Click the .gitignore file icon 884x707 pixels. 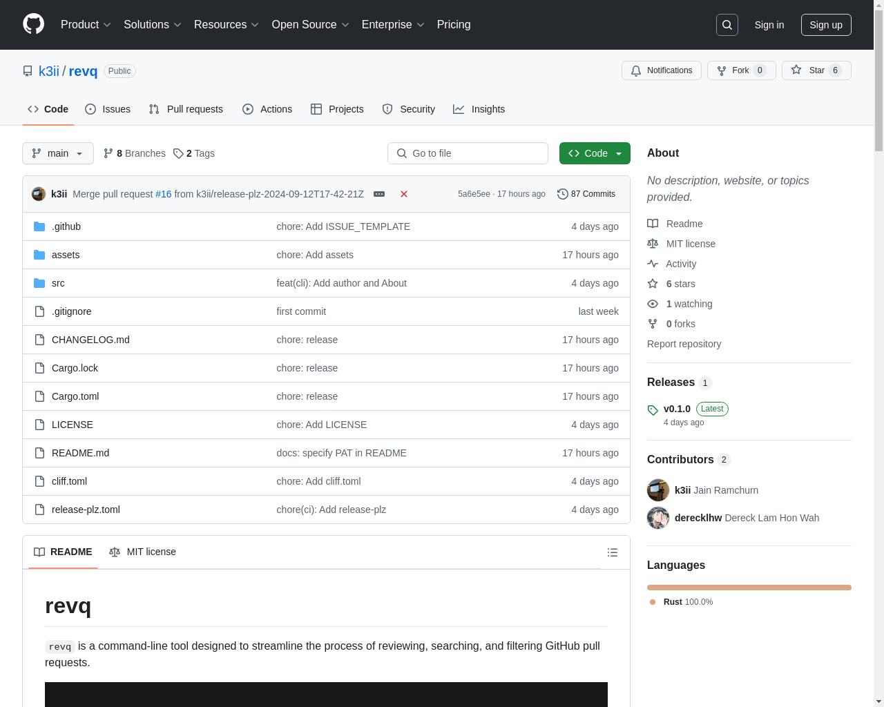point(39,311)
